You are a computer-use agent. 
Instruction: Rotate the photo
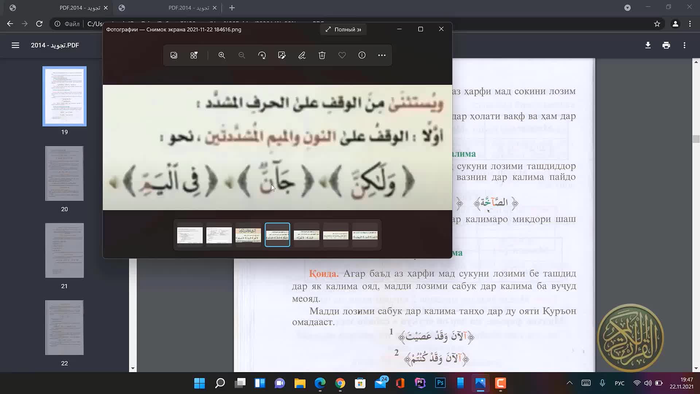pyautogui.click(x=262, y=55)
